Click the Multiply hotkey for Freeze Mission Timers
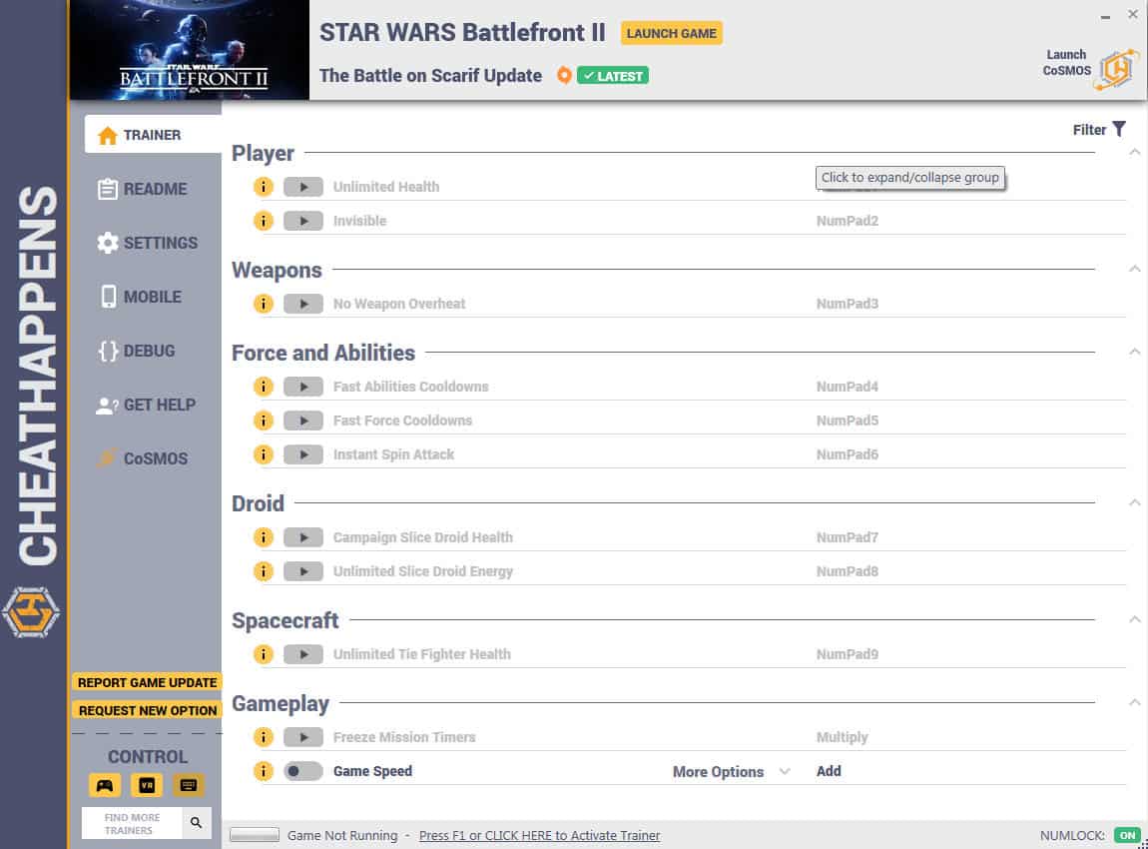The image size is (1148, 849). [x=842, y=737]
